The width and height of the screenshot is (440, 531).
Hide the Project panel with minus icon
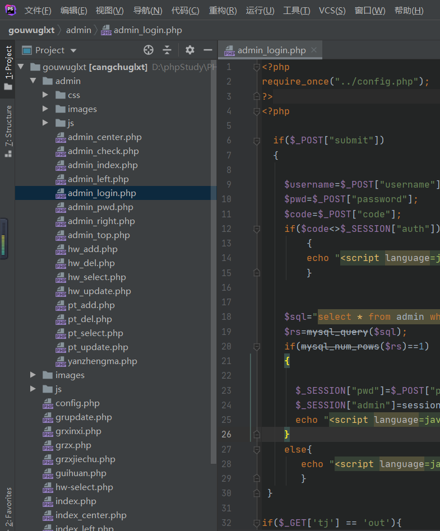pos(208,50)
